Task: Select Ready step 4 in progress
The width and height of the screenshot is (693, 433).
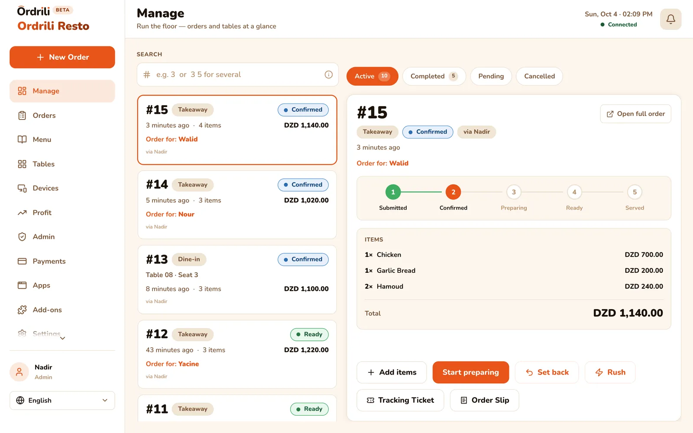Action: (x=574, y=192)
